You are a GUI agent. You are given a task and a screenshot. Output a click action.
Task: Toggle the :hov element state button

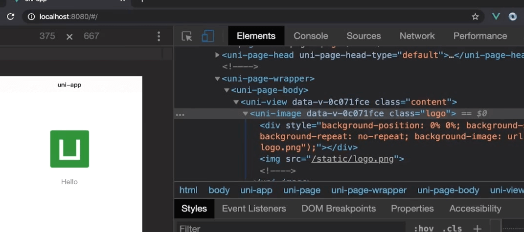pyautogui.click(x=424, y=228)
